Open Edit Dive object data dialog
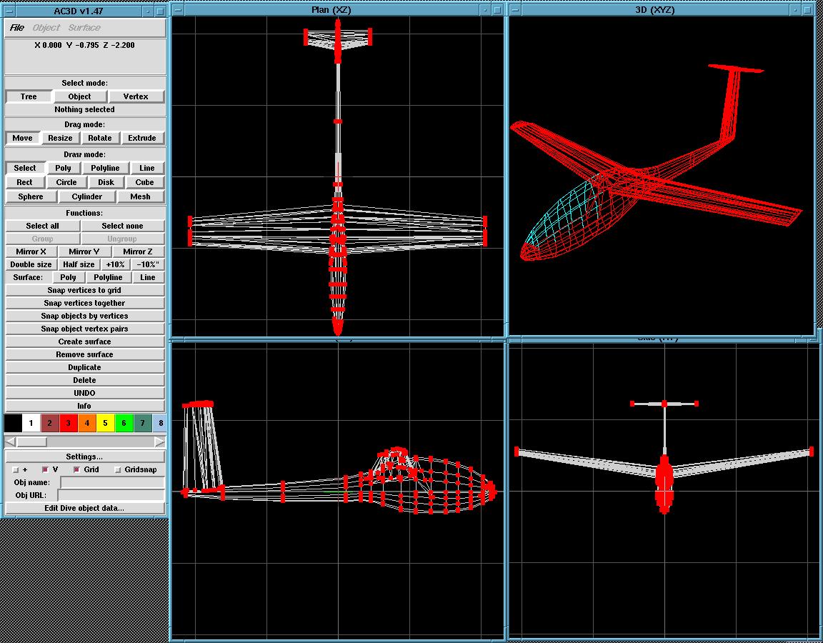The height and width of the screenshot is (643, 823). (x=84, y=508)
